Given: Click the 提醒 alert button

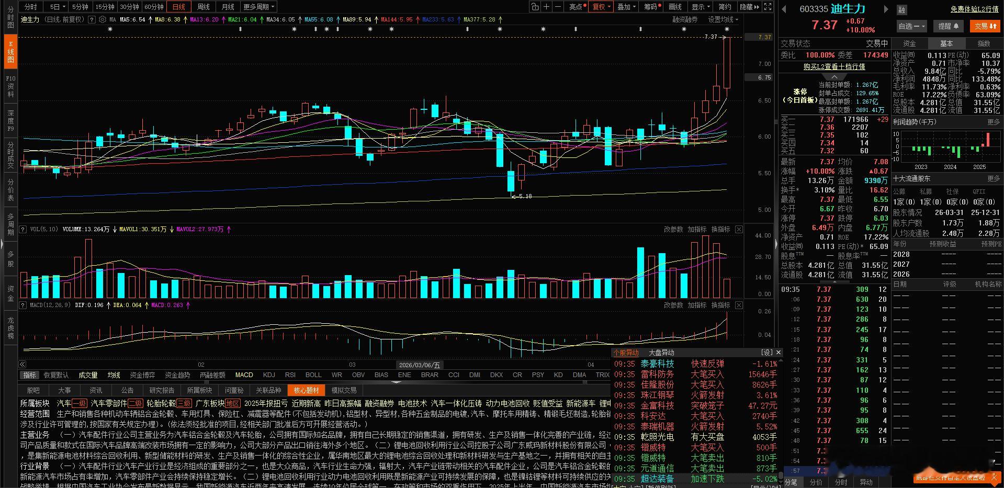Looking at the screenshot, I should click(949, 26).
